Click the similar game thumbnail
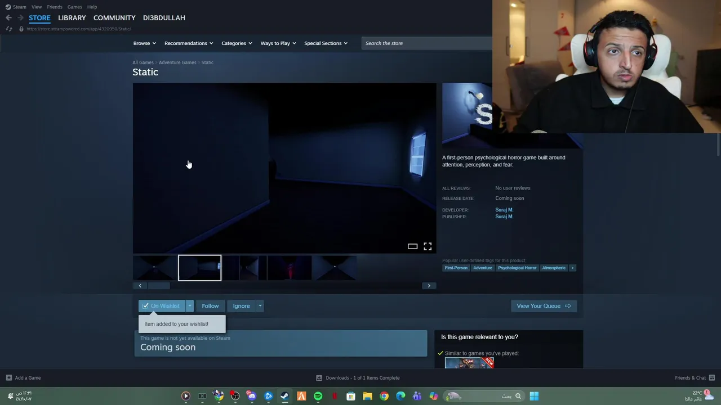721x405 pixels. click(469, 363)
